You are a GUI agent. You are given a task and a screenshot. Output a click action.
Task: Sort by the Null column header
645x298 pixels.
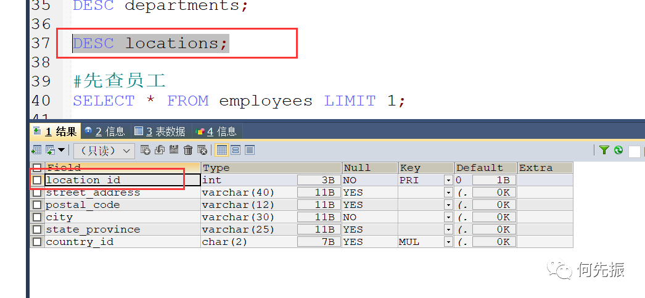[370, 168]
